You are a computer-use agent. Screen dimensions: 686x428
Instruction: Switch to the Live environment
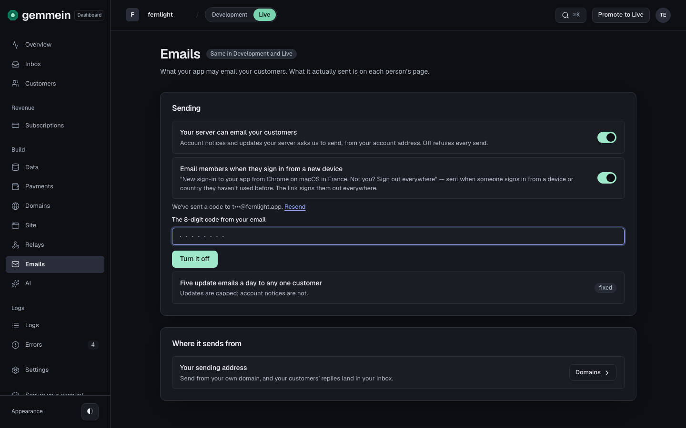tap(264, 15)
